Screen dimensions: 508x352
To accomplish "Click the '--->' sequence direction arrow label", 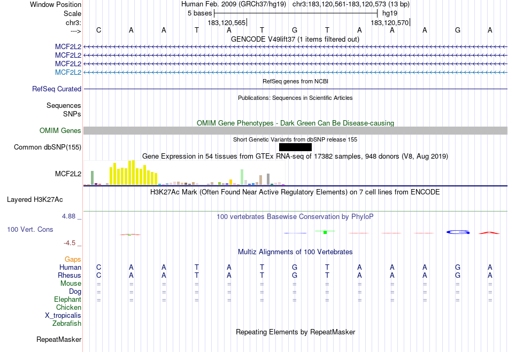I will coord(76,31).
